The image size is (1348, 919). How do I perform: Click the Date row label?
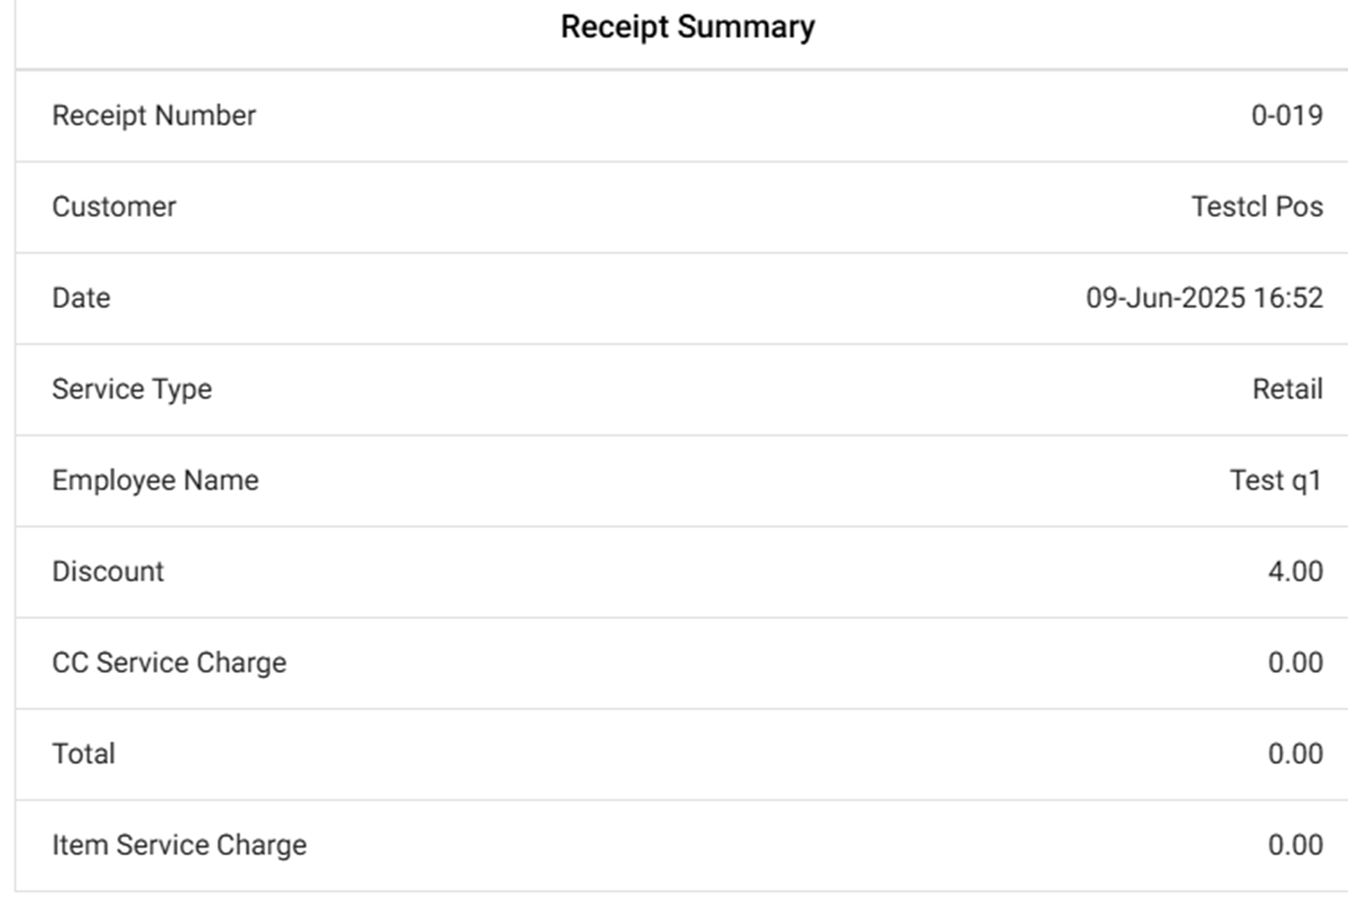[81, 298]
